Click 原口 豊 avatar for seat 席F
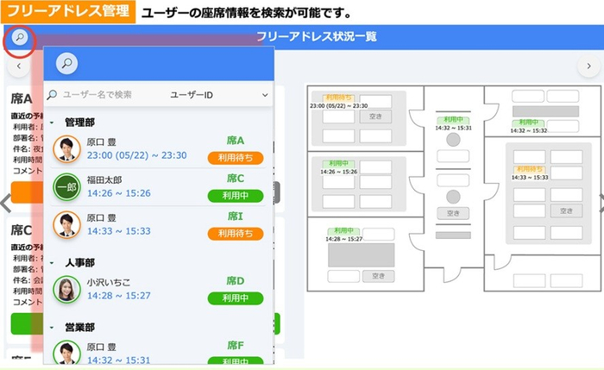The height and width of the screenshot is (370, 604). 66,352
